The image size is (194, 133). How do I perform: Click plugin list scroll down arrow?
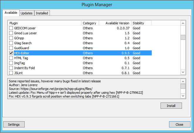point(183,72)
